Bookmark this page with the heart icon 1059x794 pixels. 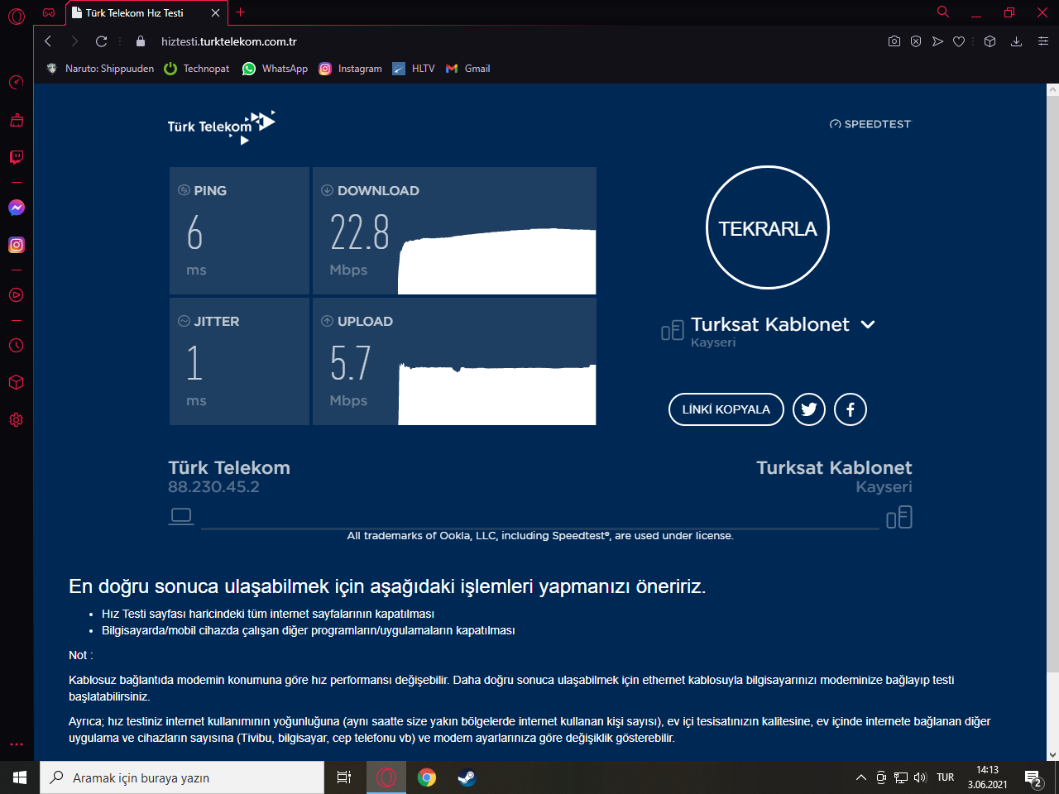(x=959, y=41)
